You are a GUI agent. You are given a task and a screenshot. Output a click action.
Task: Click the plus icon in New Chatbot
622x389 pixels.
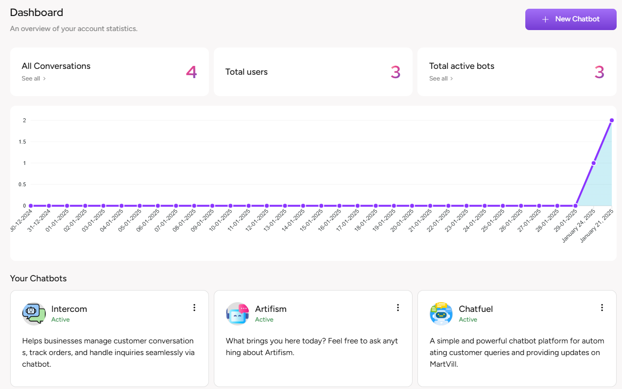click(x=545, y=19)
